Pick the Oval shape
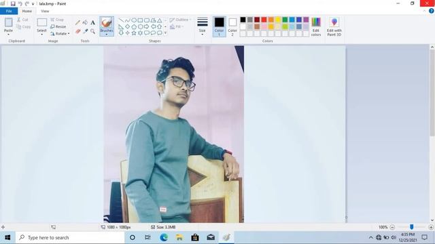Viewport: 435px width, 244px height. coord(134,20)
